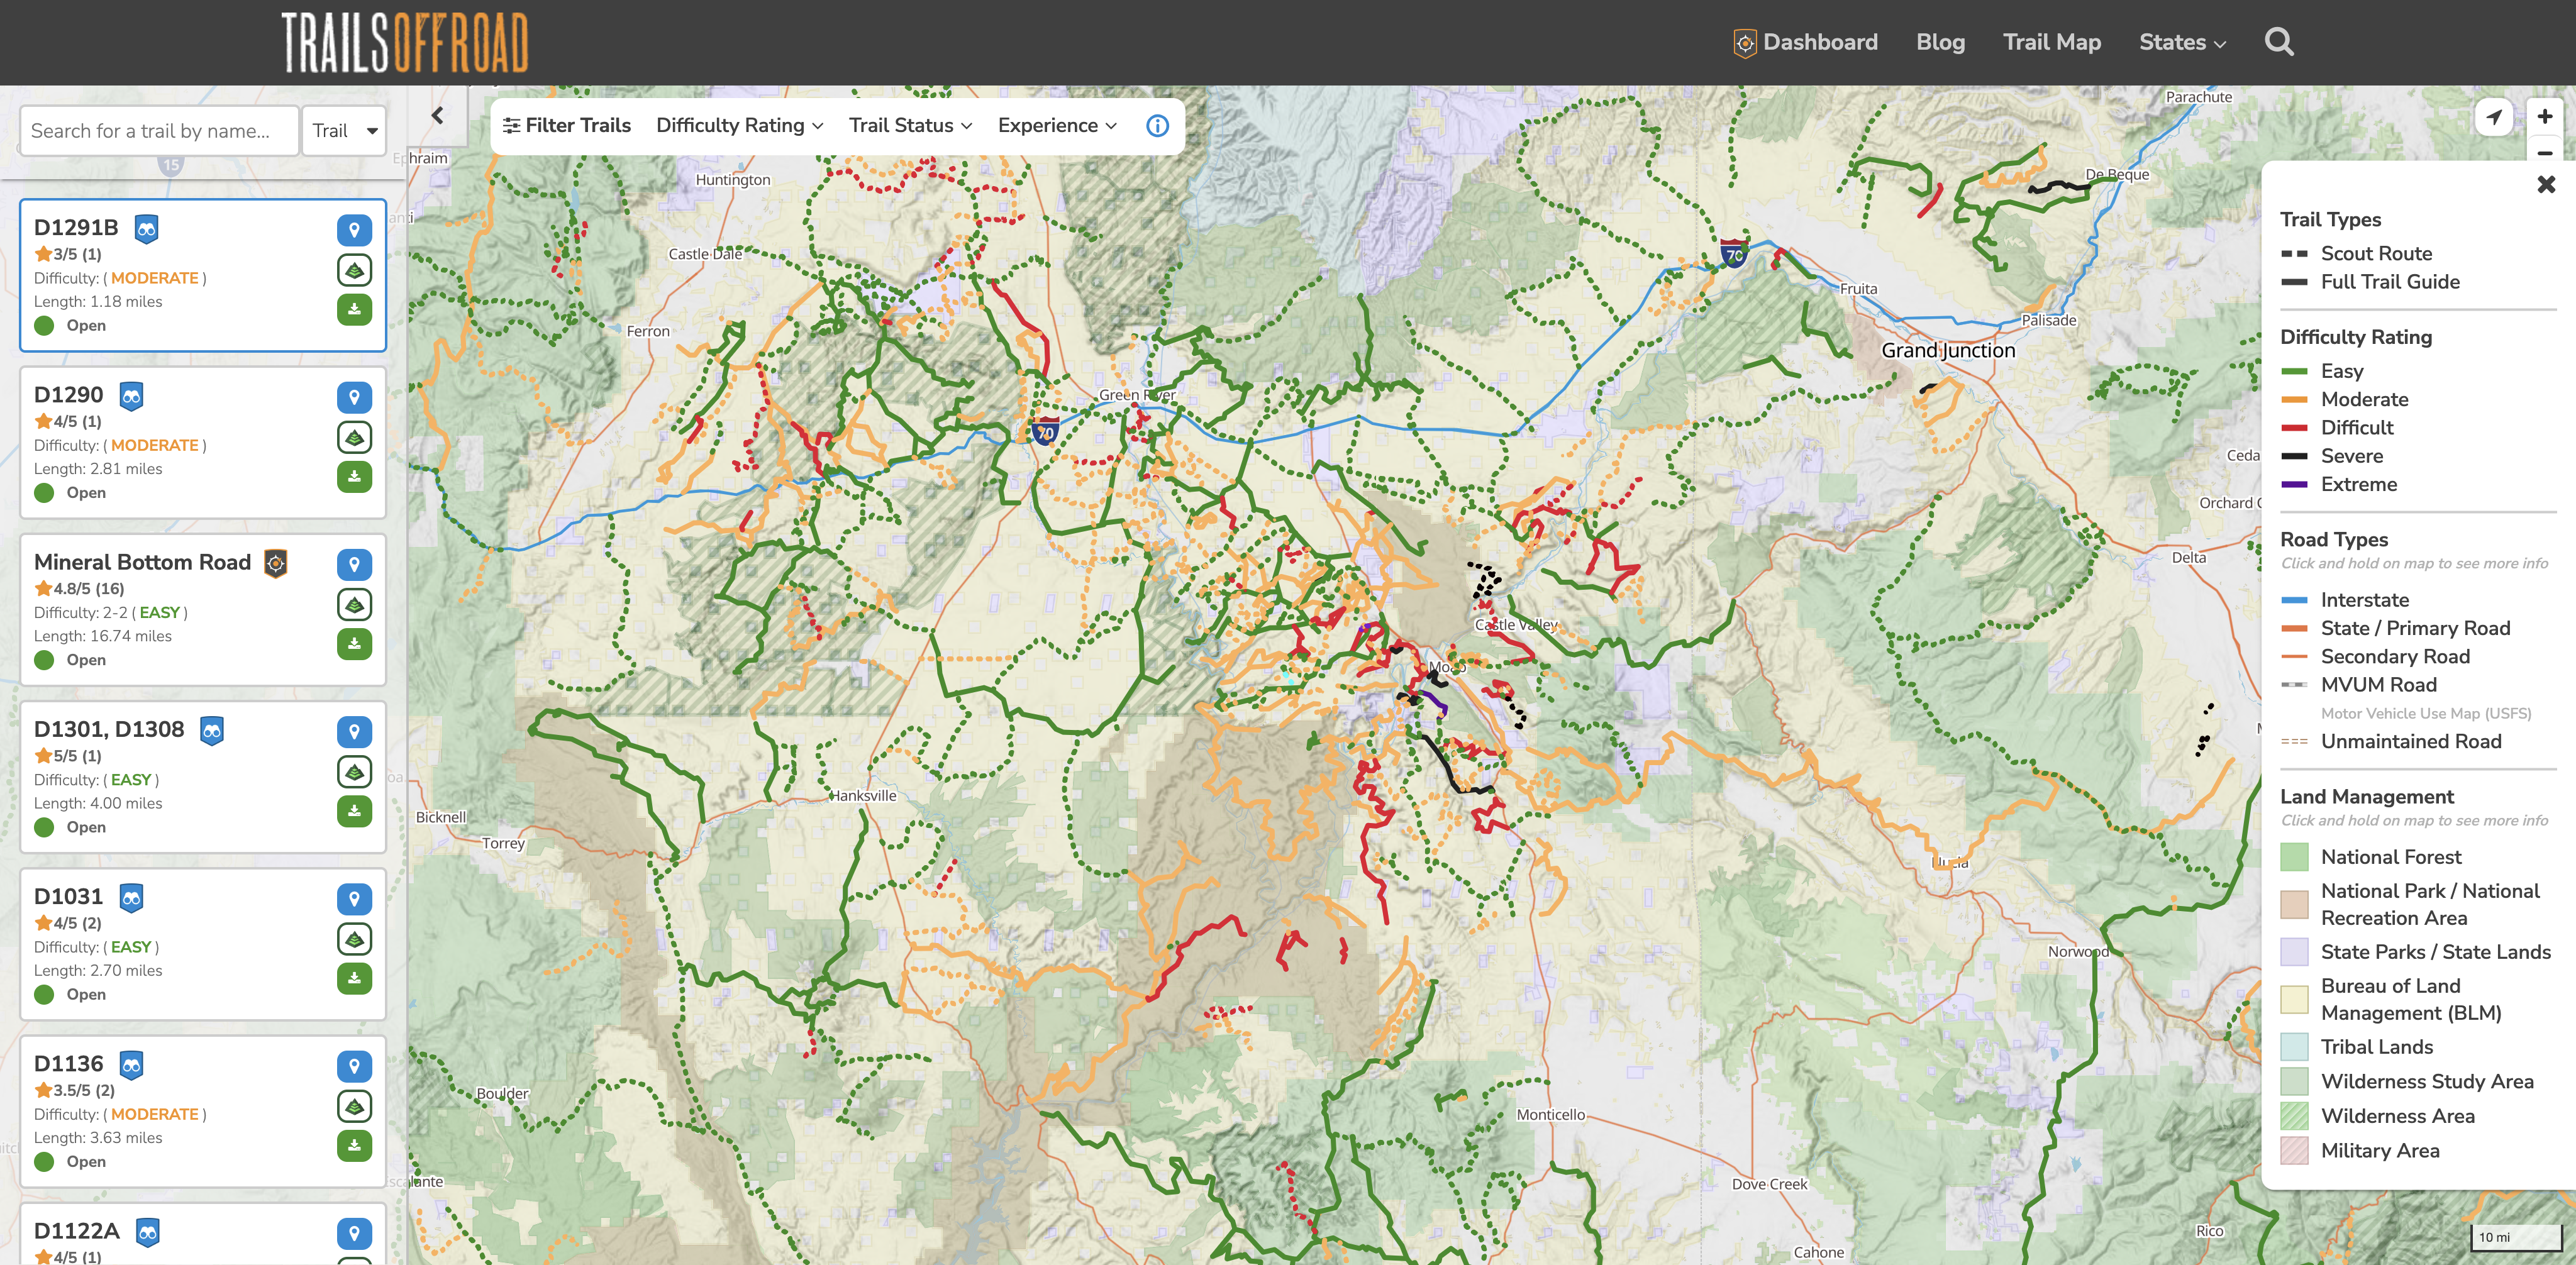The image size is (2576, 1265).
Task: Go to the Blog page
Action: tap(1940, 42)
